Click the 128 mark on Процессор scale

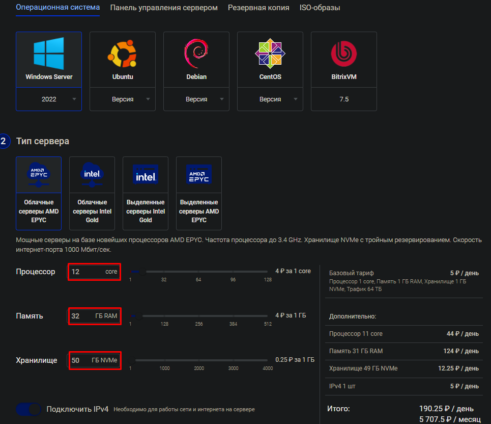[268, 279]
